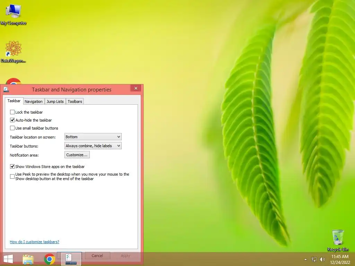This screenshot has height=266, width=355.
Task: Uncheck Show Windows Store apps on taskbar
Action: coord(12,167)
